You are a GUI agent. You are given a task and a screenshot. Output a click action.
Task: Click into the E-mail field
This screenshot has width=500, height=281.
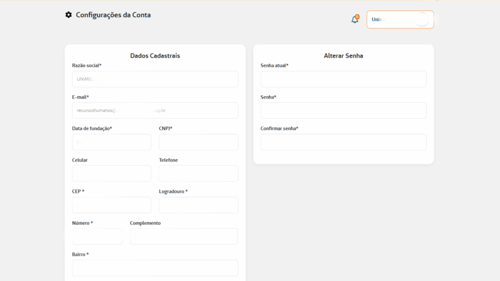[155, 110]
